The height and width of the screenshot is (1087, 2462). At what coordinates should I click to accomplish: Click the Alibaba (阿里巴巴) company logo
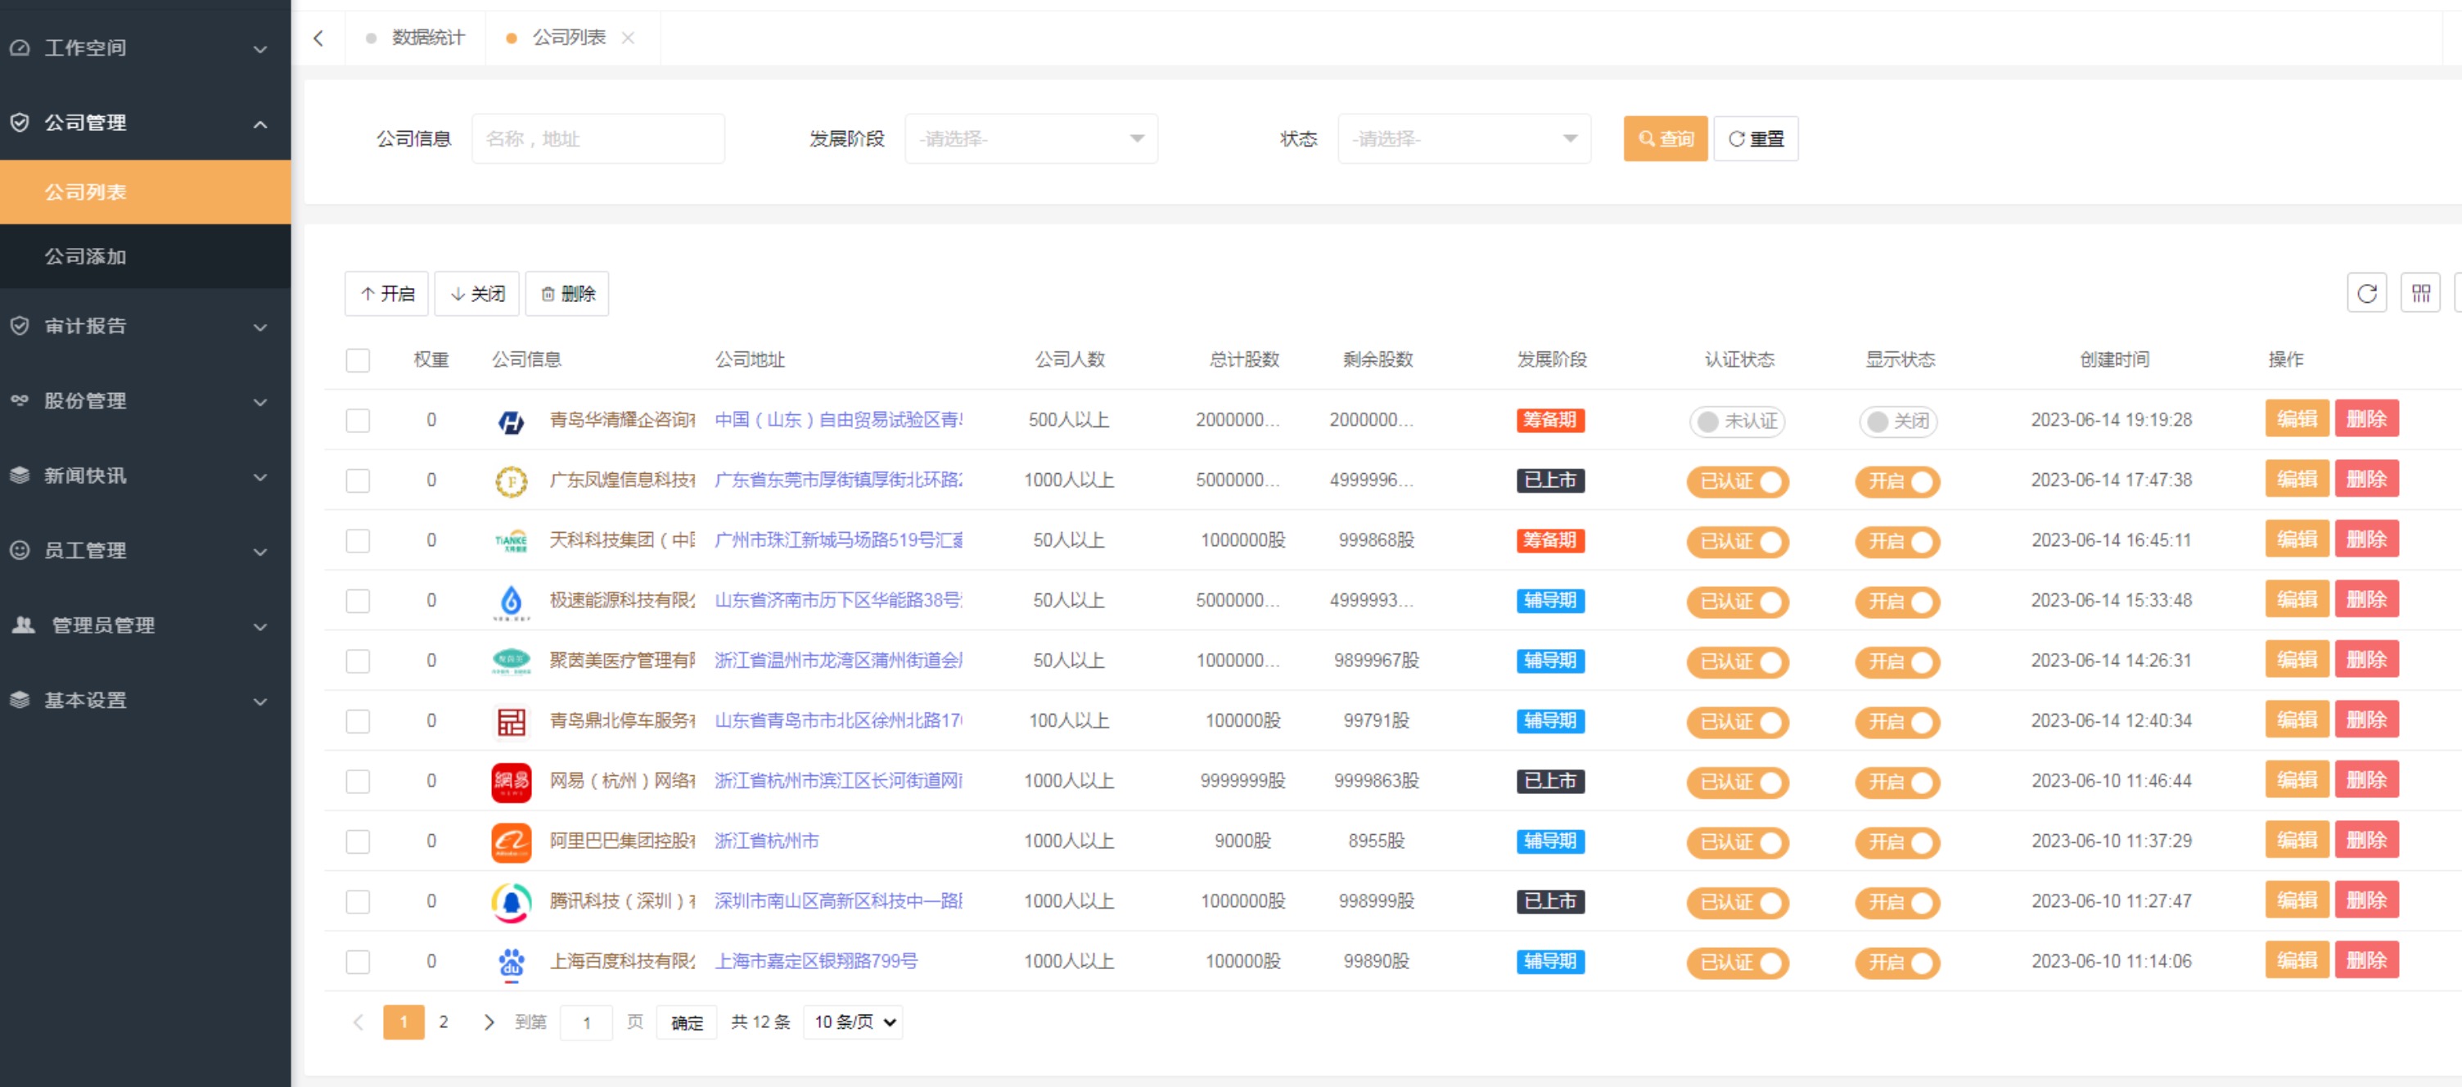[x=512, y=841]
